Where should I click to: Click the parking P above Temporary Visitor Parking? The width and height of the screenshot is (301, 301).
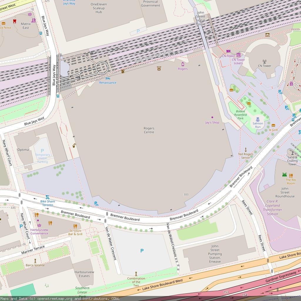[42, 151]
